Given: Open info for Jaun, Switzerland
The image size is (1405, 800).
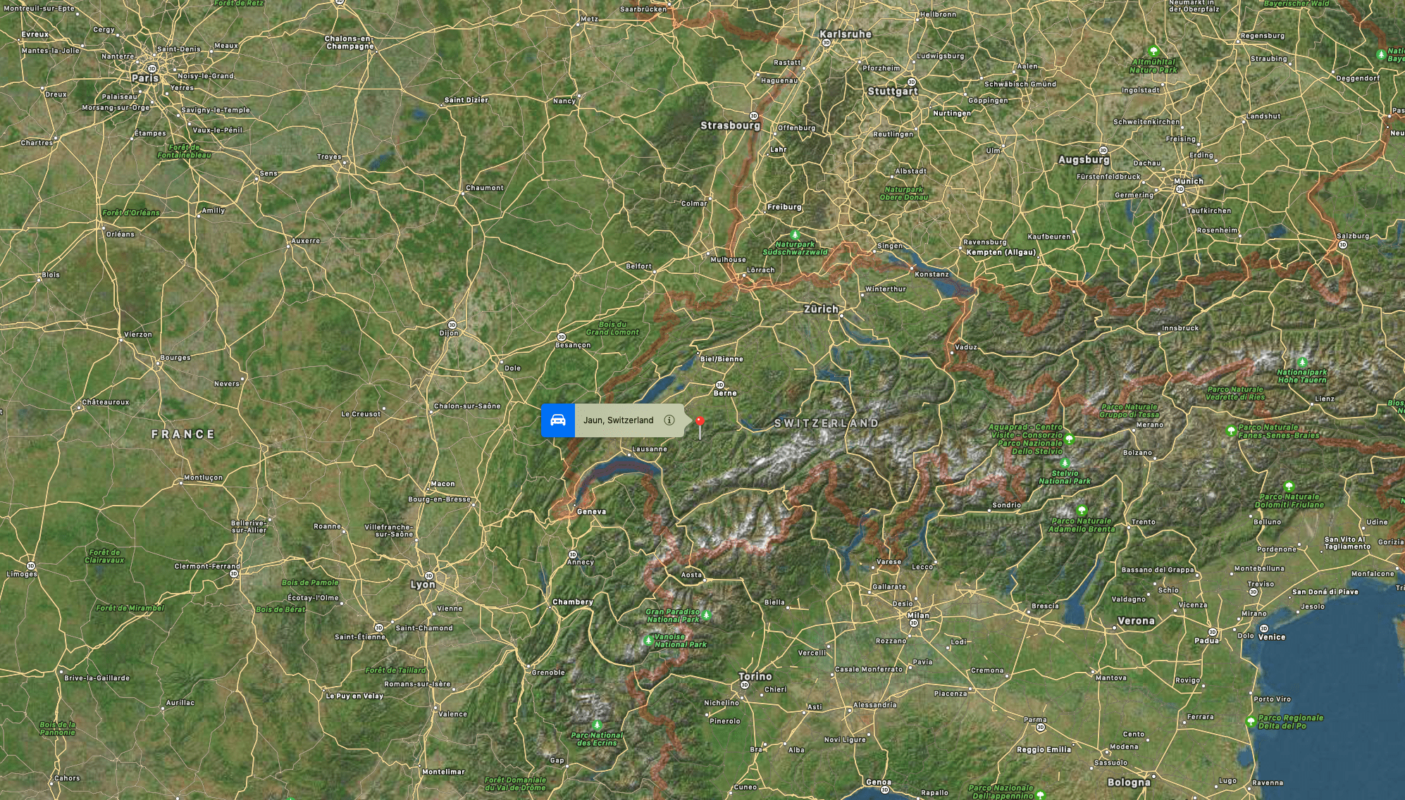Looking at the screenshot, I should pyautogui.click(x=669, y=420).
